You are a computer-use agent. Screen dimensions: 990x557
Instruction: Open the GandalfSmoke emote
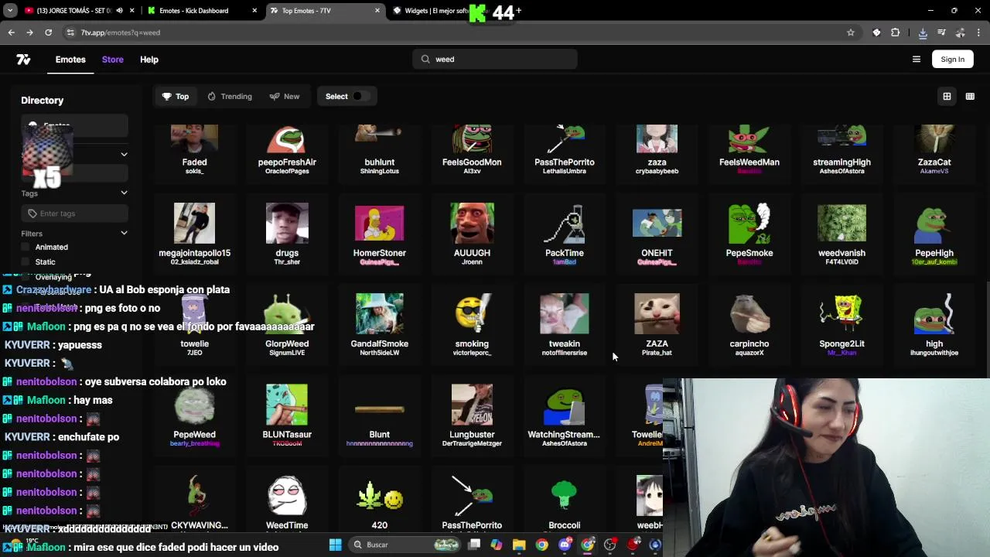tap(379, 325)
